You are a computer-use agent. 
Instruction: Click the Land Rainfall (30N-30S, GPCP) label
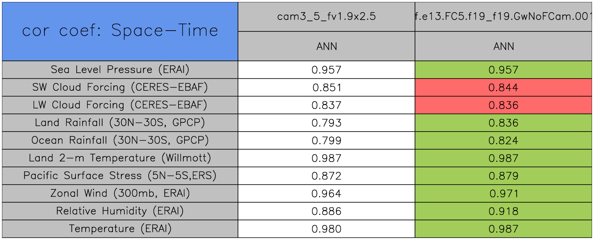[120, 123]
